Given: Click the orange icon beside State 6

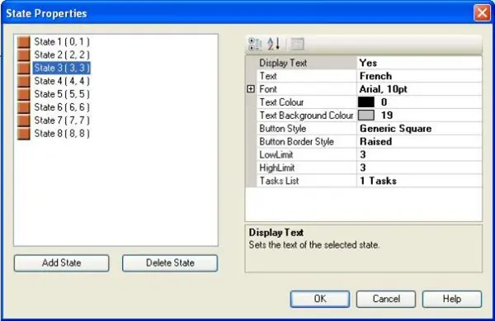Looking at the screenshot, I should coord(24,107).
